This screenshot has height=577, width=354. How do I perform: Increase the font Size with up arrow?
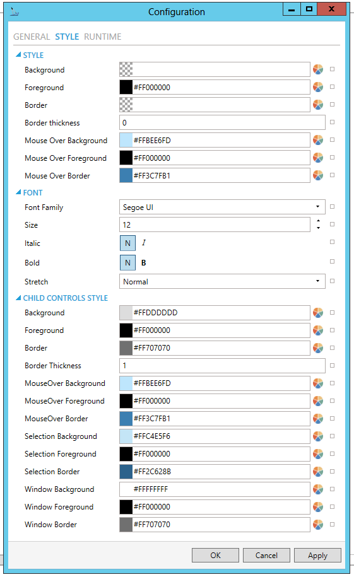click(x=318, y=221)
